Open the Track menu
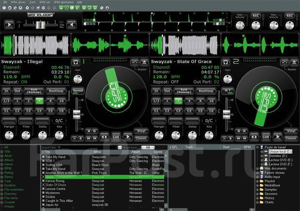This screenshot has width=300, height=211. (32, 2)
